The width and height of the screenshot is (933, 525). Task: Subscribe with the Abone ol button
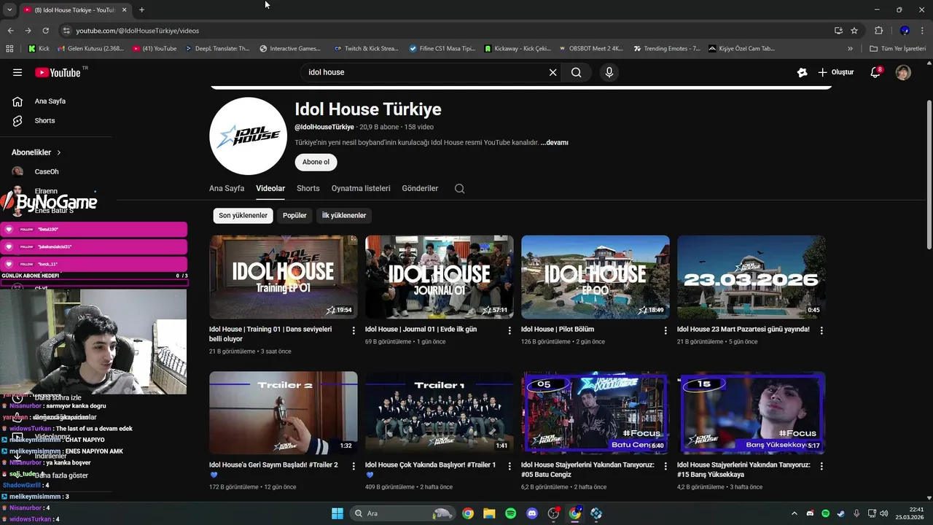[316, 162]
